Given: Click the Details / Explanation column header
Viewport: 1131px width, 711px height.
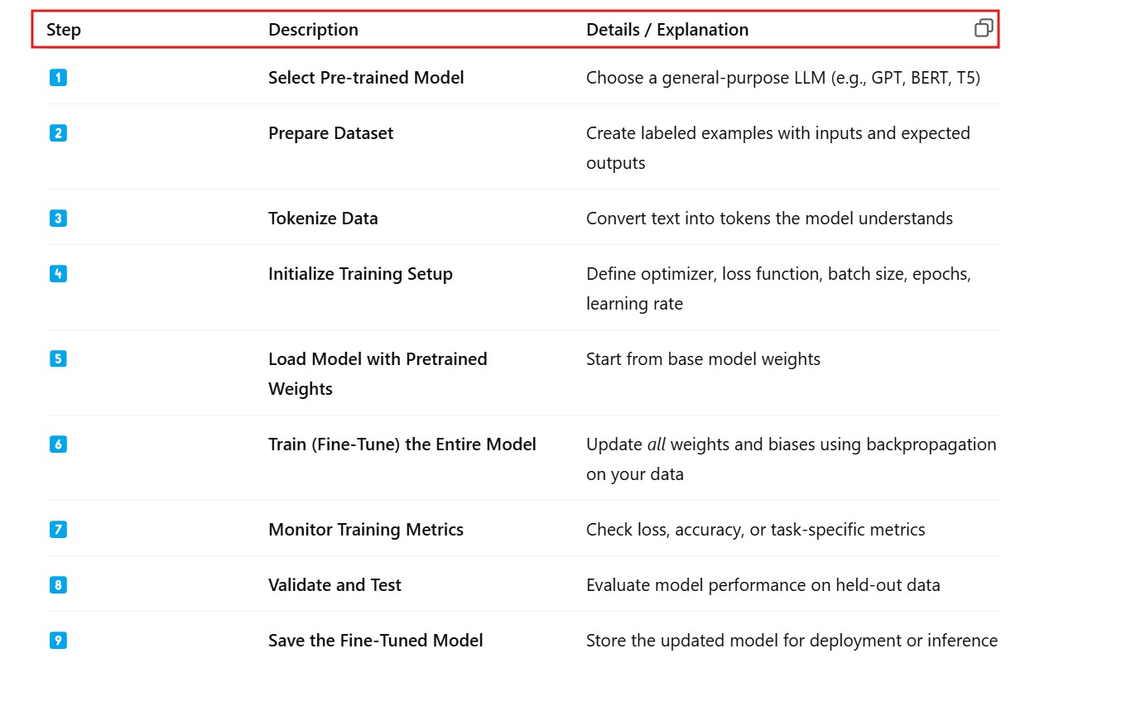Looking at the screenshot, I should click(667, 30).
